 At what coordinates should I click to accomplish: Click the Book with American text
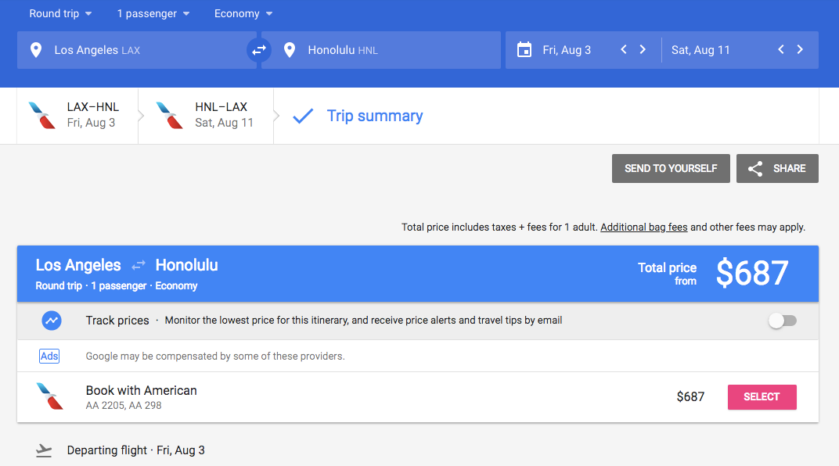pyautogui.click(x=141, y=391)
